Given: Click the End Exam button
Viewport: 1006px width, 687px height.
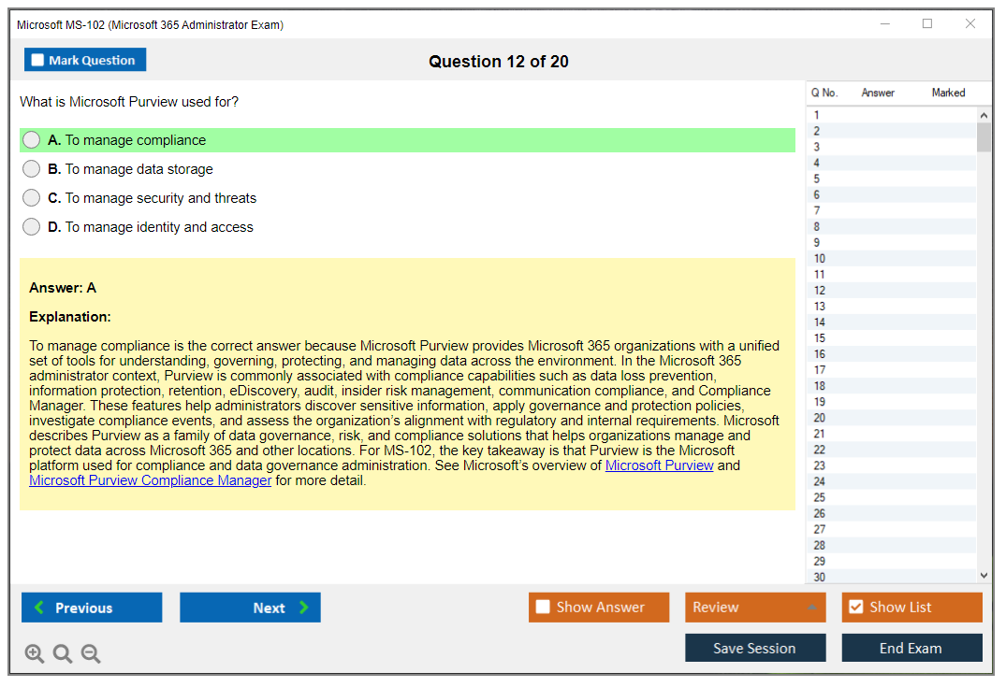Looking at the screenshot, I should click(911, 648).
